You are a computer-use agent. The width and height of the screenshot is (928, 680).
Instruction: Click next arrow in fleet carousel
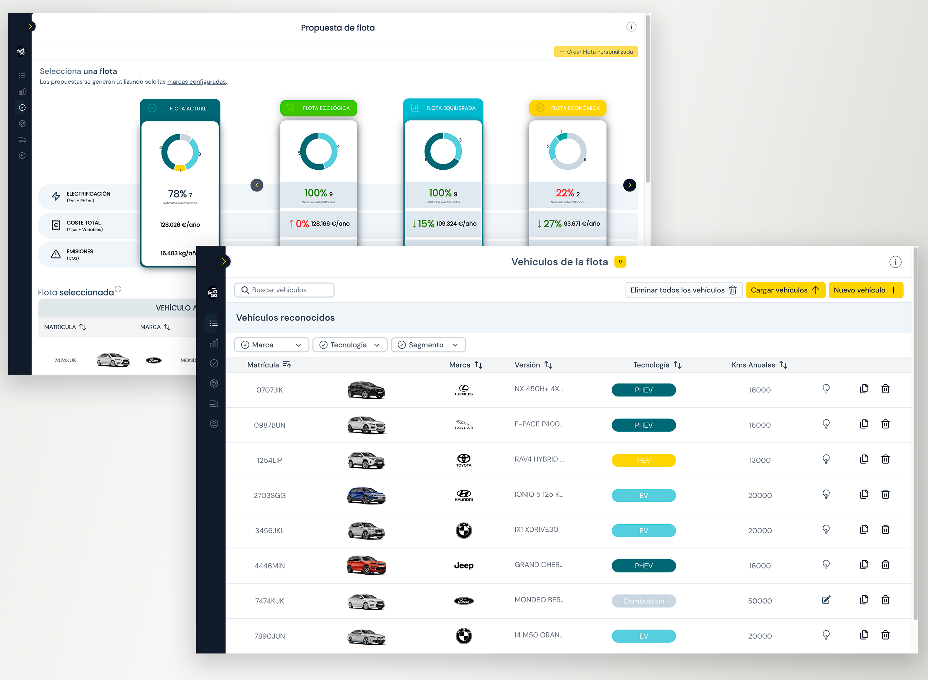[x=629, y=185]
